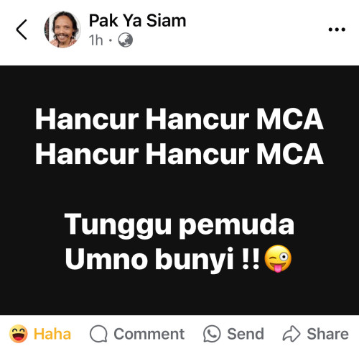Click the Share arrow icon
This screenshot has width=359, height=354.
click(x=292, y=334)
